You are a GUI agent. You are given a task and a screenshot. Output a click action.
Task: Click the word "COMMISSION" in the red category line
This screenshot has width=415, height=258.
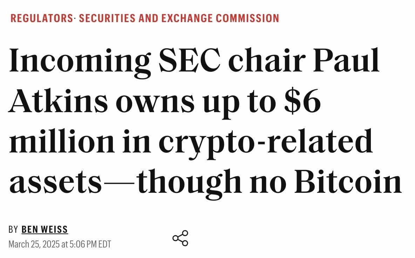pyautogui.click(x=247, y=18)
